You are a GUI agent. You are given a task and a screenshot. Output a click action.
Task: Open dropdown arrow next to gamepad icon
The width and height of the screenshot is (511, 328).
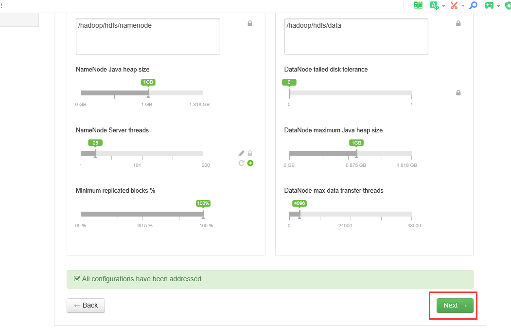pos(498,6)
